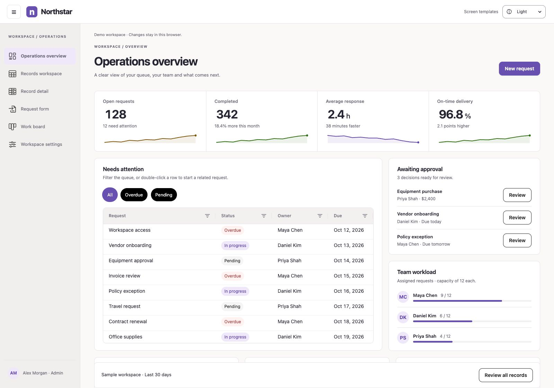The width and height of the screenshot is (554, 388).
Task: Open the Owner column filter icon
Action: (x=320, y=216)
